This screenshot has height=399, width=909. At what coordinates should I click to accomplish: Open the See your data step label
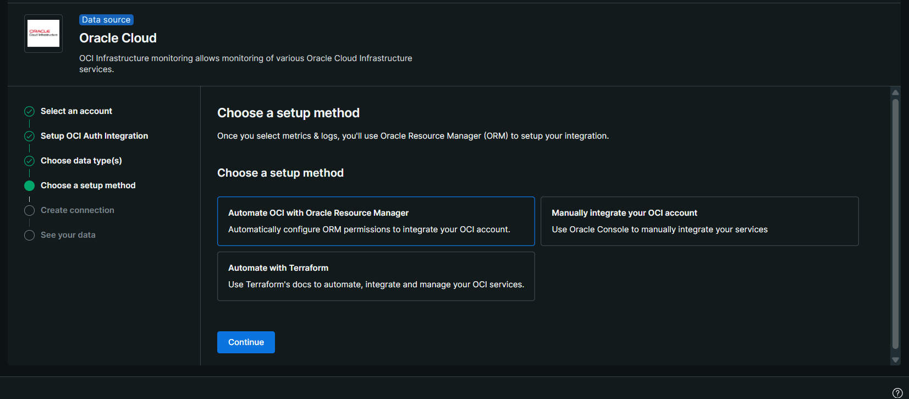(68, 235)
